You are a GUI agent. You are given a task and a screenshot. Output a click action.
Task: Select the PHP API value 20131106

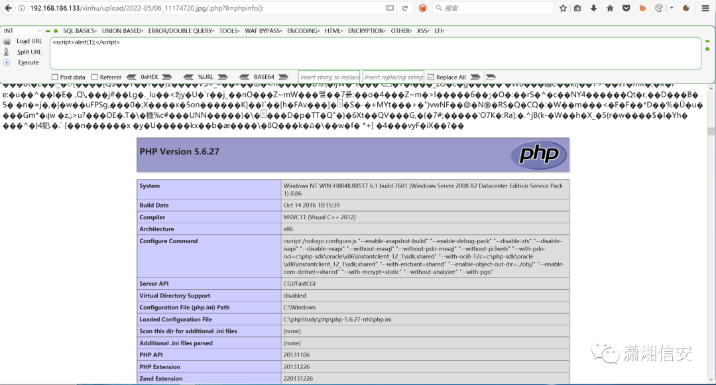click(x=296, y=355)
